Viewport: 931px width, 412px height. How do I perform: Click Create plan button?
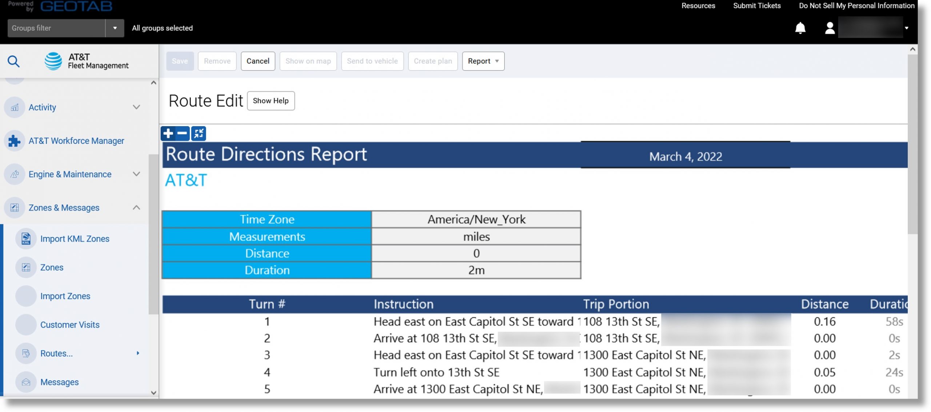coord(433,61)
